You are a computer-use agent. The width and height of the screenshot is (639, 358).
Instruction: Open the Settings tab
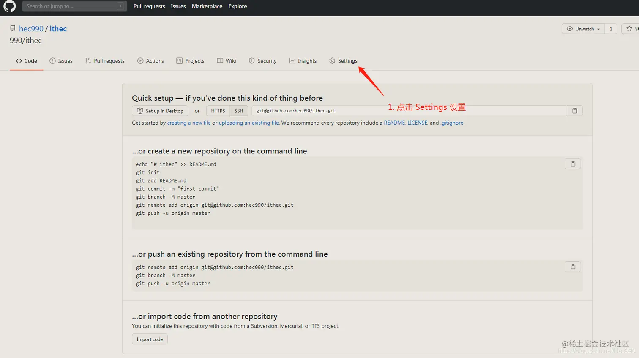[x=343, y=61]
